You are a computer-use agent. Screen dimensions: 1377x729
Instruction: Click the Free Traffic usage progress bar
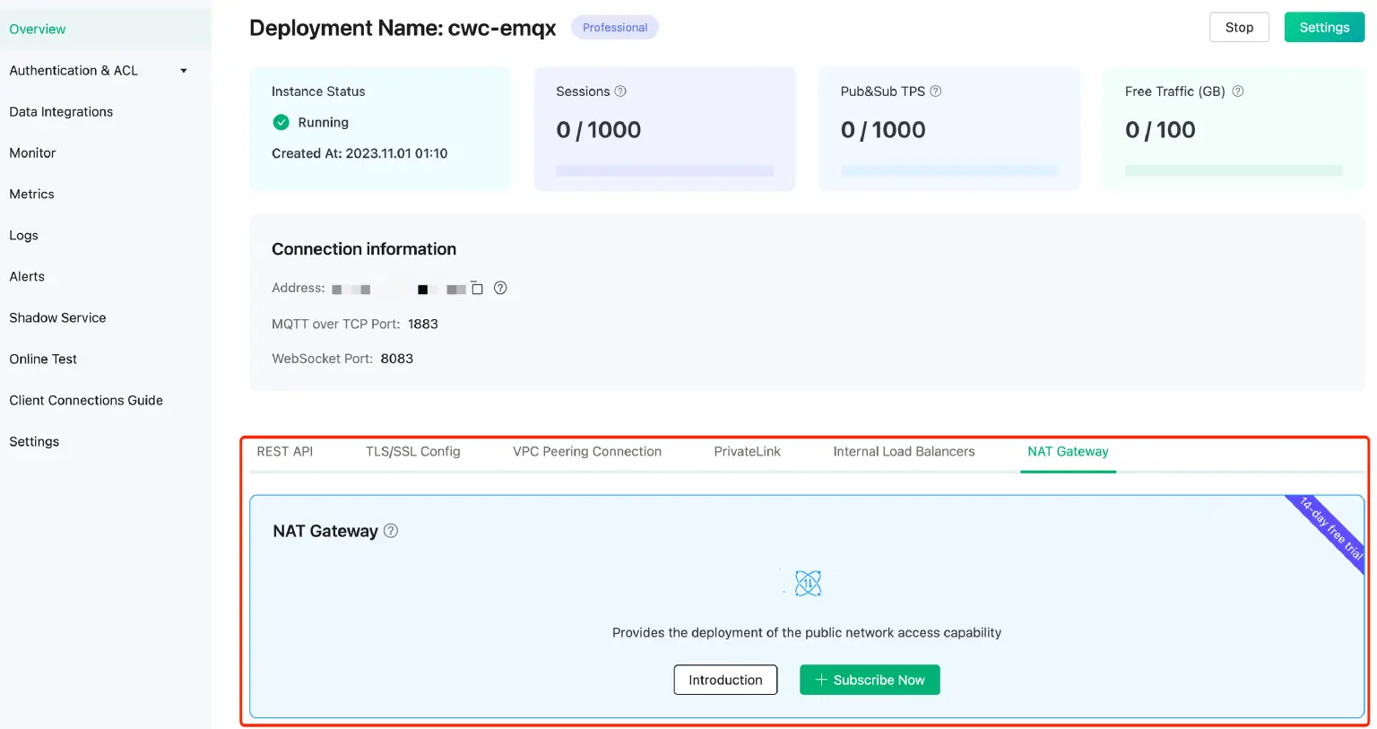(x=1233, y=170)
